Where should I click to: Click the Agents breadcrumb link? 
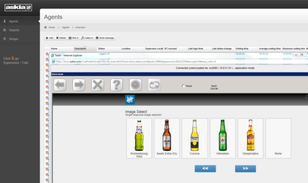click(x=66, y=28)
